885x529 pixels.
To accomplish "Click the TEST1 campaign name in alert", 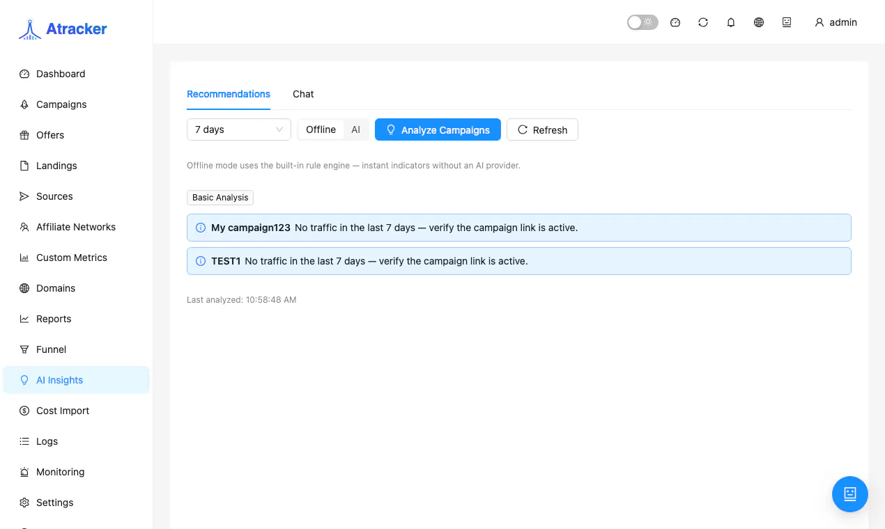I will (x=226, y=261).
